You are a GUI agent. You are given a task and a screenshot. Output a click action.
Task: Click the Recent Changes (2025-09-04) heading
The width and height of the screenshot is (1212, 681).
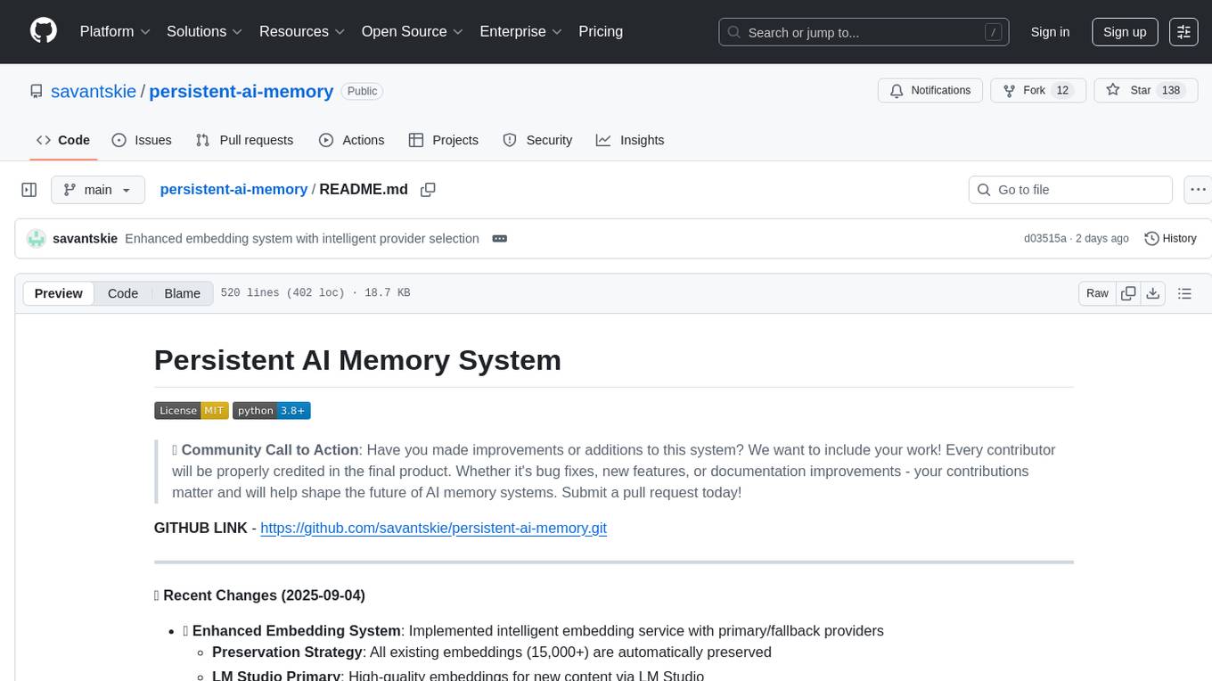(259, 595)
